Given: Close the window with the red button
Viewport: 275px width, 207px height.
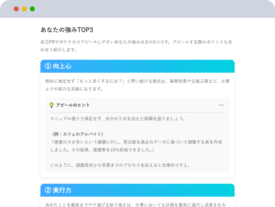Looking at the screenshot, I should (16, 9).
